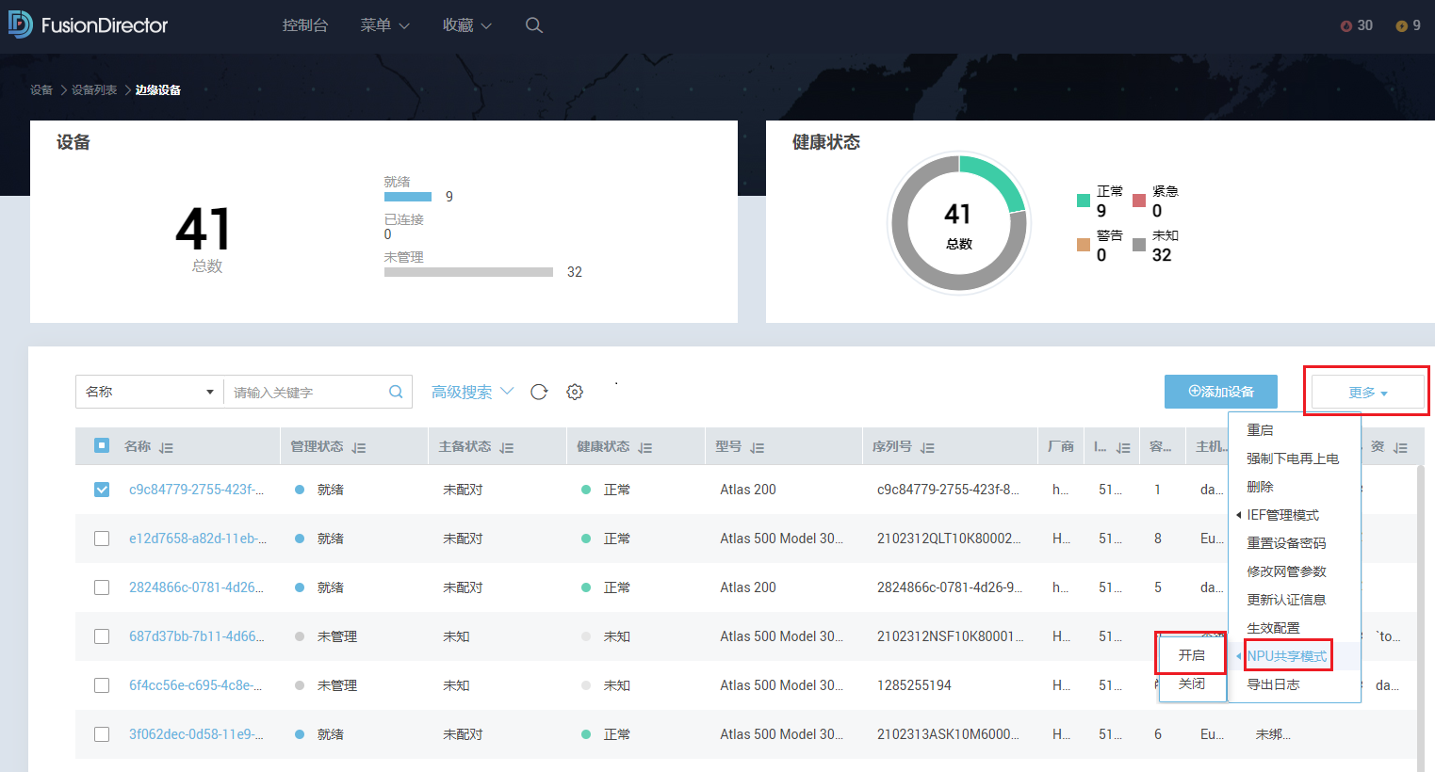This screenshot has width=1435, height=772.
Task: Open the 菜单 dropdown in top bar
Action: 384,25
